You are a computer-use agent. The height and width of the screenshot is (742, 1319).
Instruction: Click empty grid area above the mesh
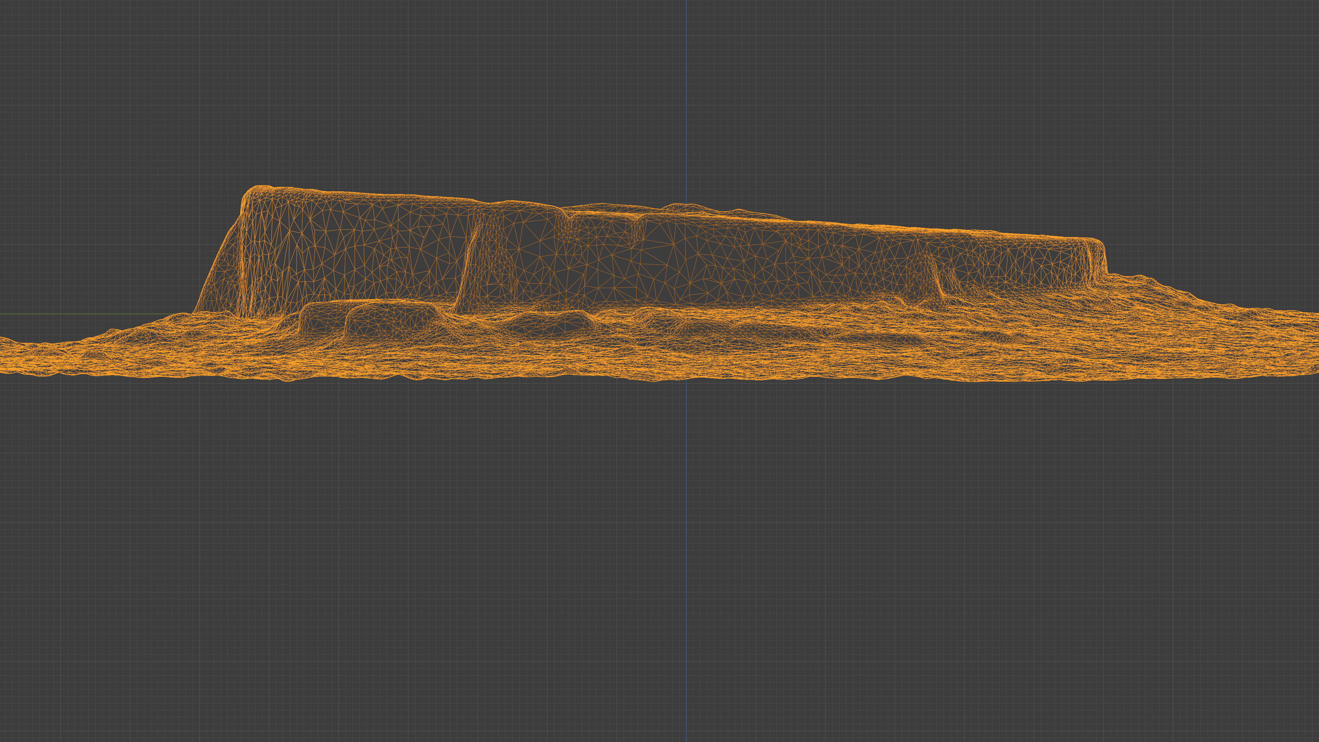click(512, 102)
